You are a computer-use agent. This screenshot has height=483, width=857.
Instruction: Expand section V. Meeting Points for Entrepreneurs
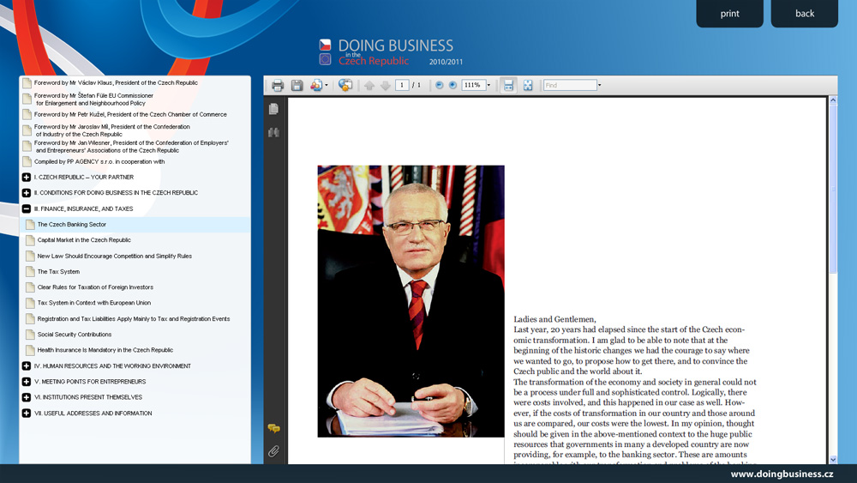(27, 381)
